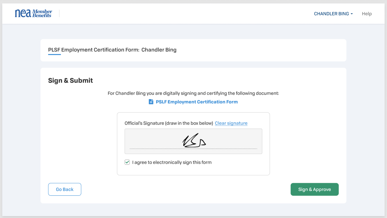Viewport: 387px width, 218px height.
Task: Open the Help page in the header
Action: click(367, 14)
